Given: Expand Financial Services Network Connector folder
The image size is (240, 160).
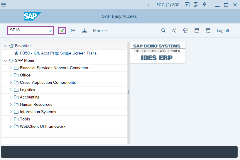Looking at the screenshot, I should click(11, 68).
